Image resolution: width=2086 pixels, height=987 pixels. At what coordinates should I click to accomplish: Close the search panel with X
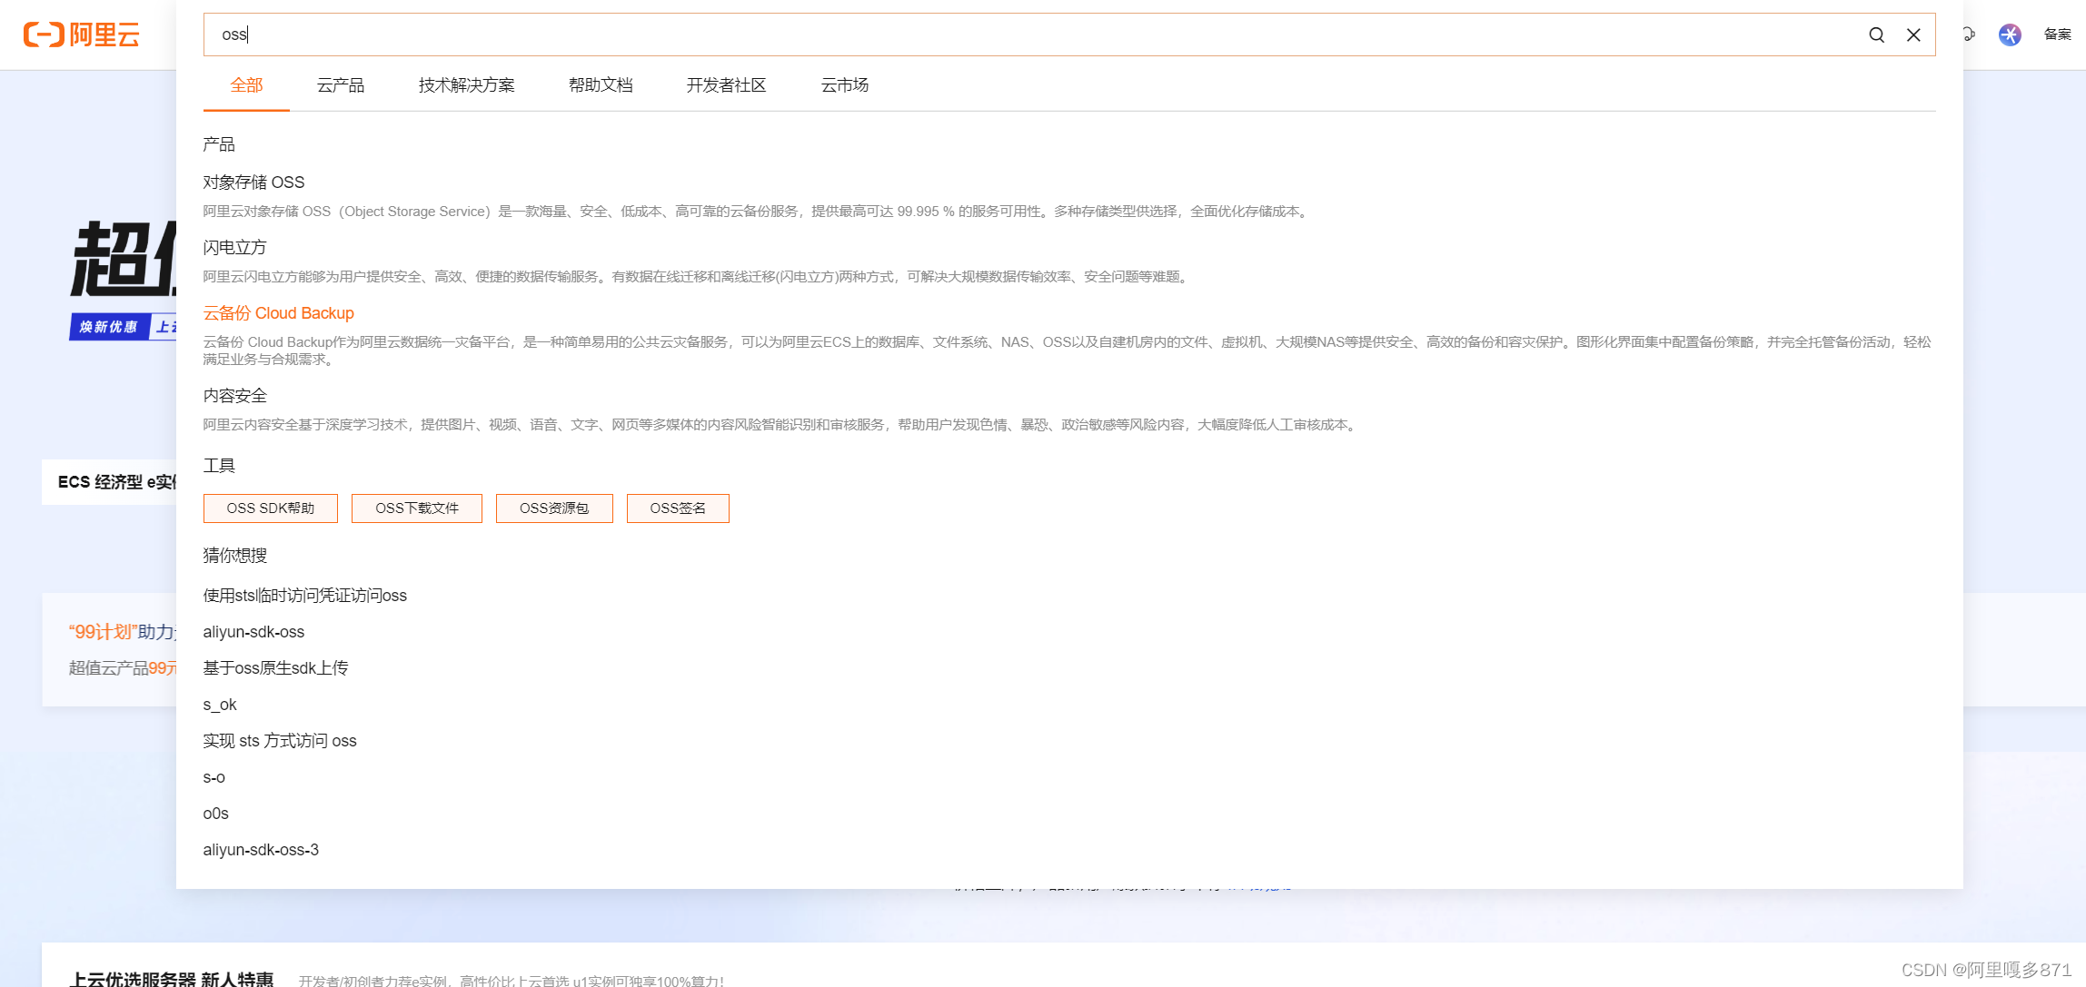pyautogui.click(x=1913, y=35)
